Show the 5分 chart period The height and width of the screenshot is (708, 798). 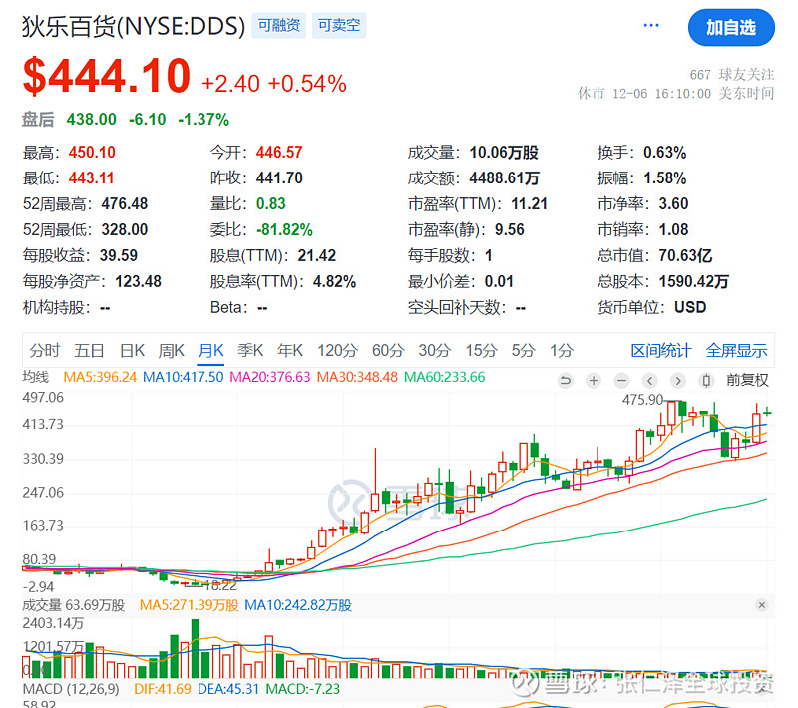click(x=523, y=350)
